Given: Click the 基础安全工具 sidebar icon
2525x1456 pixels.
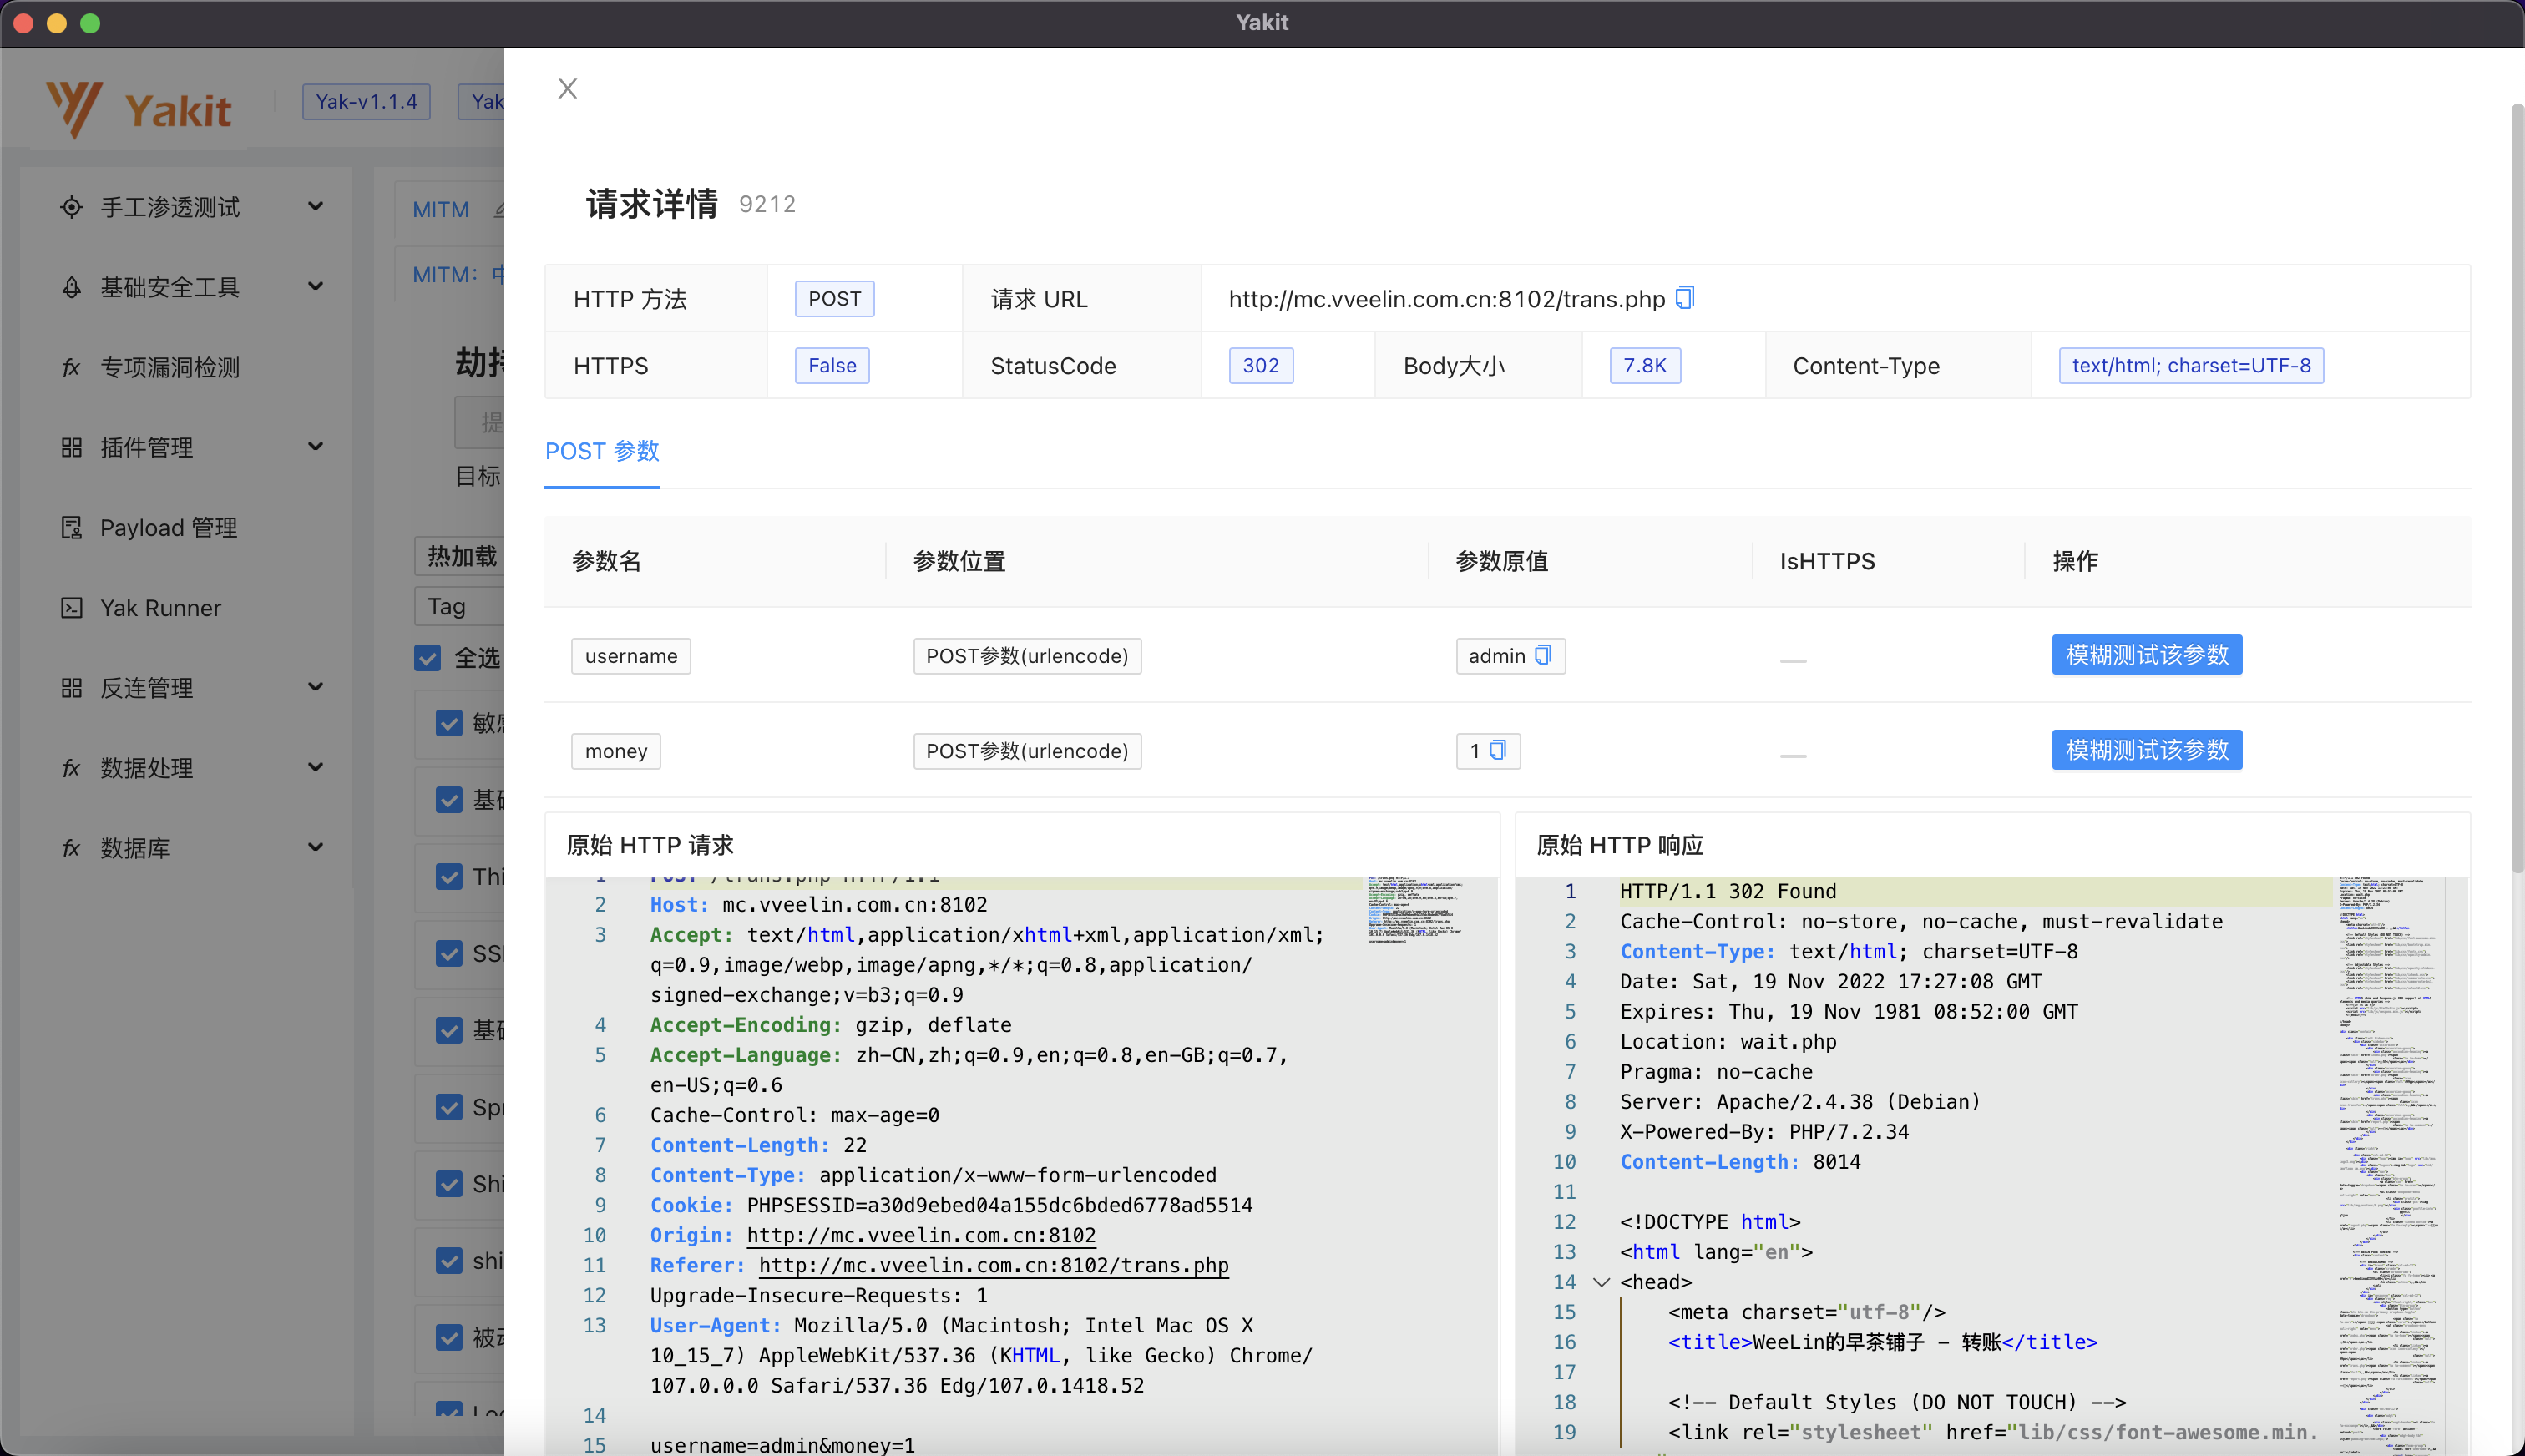Looking at the screenshot, I should pos(71,287).
